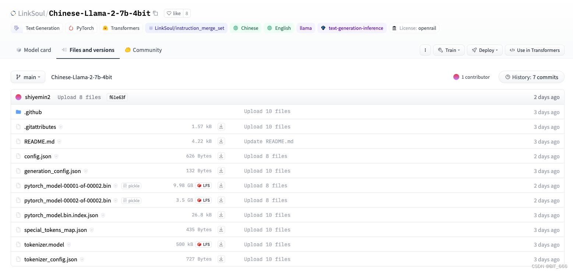The height and width of the screenshot is (272, 573).
Task: Click LFS badge on tokenizer.model row
Action: [x=204, y=244]
